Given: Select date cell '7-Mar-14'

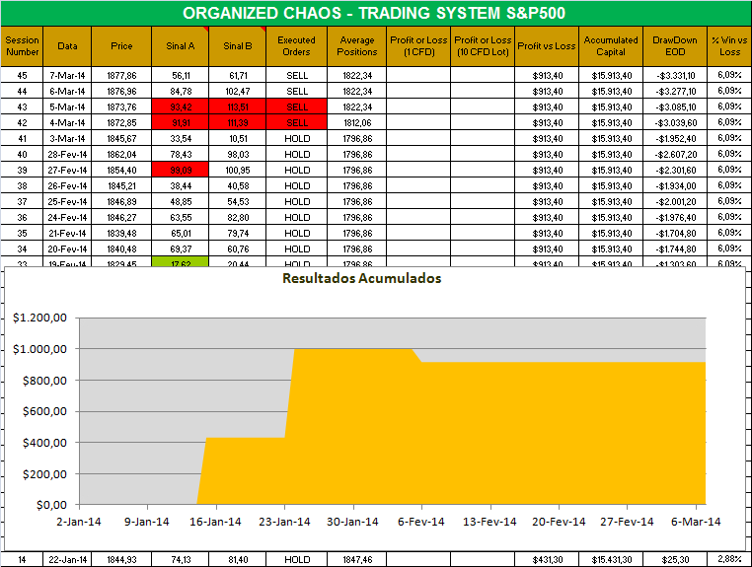Looking at the screenshot, I should pos(67,75).
